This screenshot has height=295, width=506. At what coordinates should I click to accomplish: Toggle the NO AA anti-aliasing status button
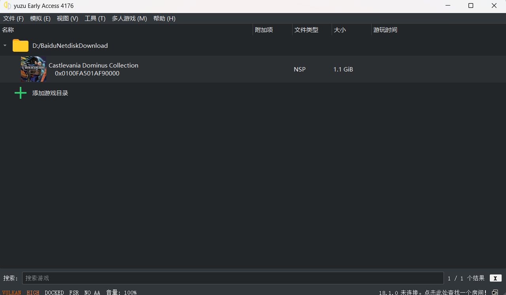click(92, 292)
